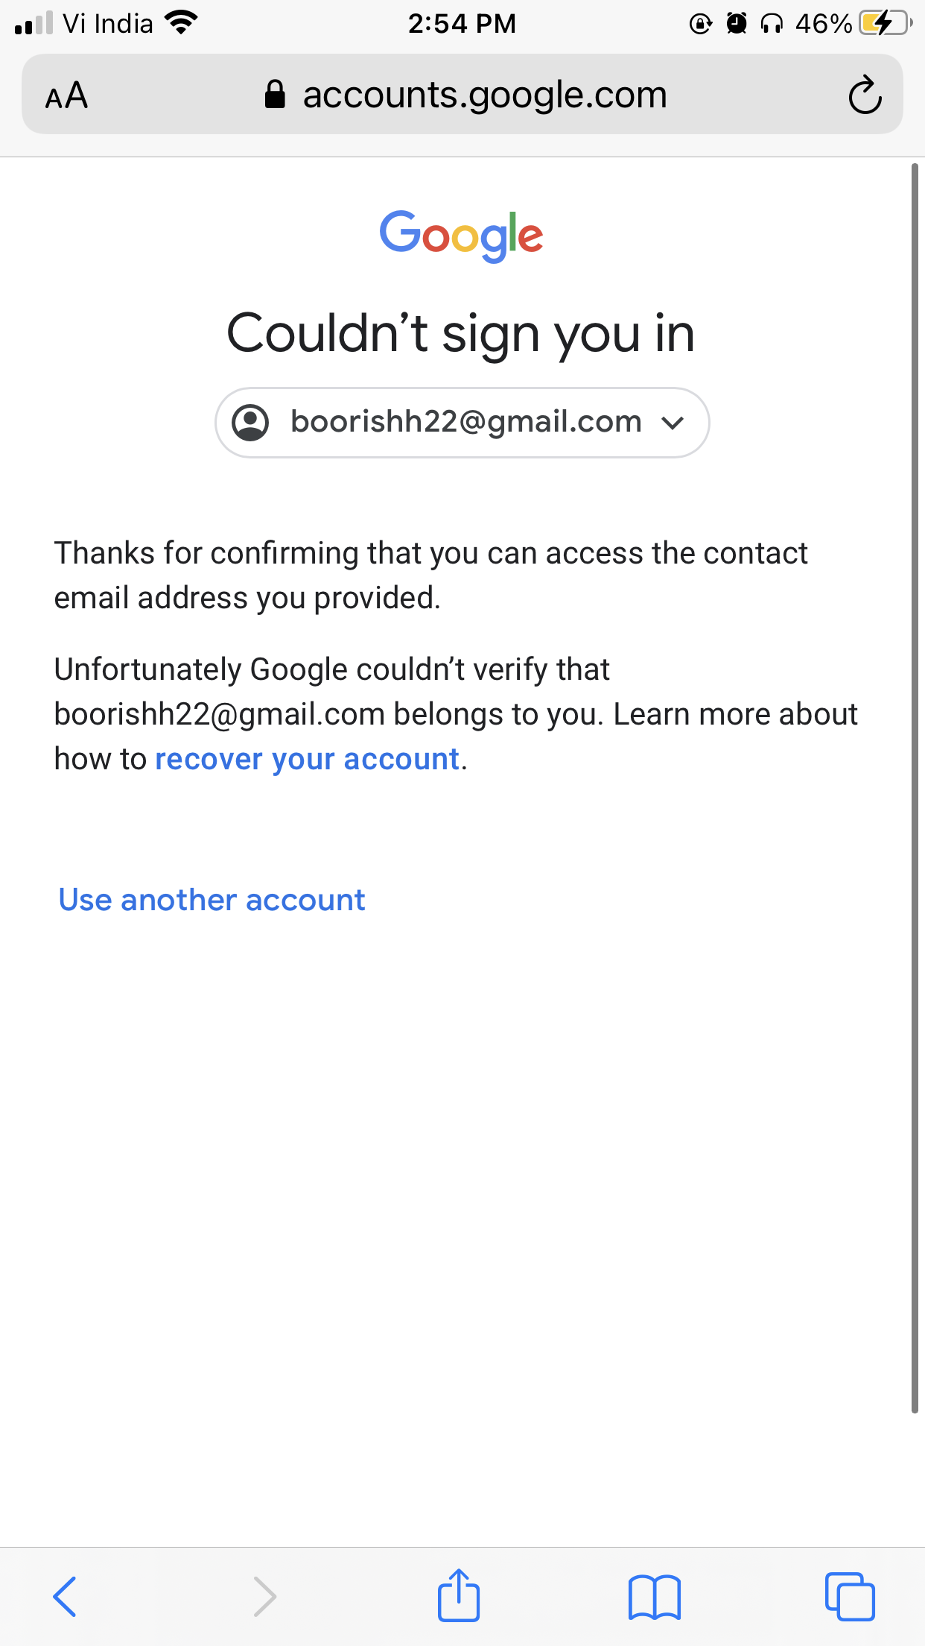Tap the Wi-Fi icon in status bar
The height and width of the screenshot is (1646, 925).
(x=181, y=22)
